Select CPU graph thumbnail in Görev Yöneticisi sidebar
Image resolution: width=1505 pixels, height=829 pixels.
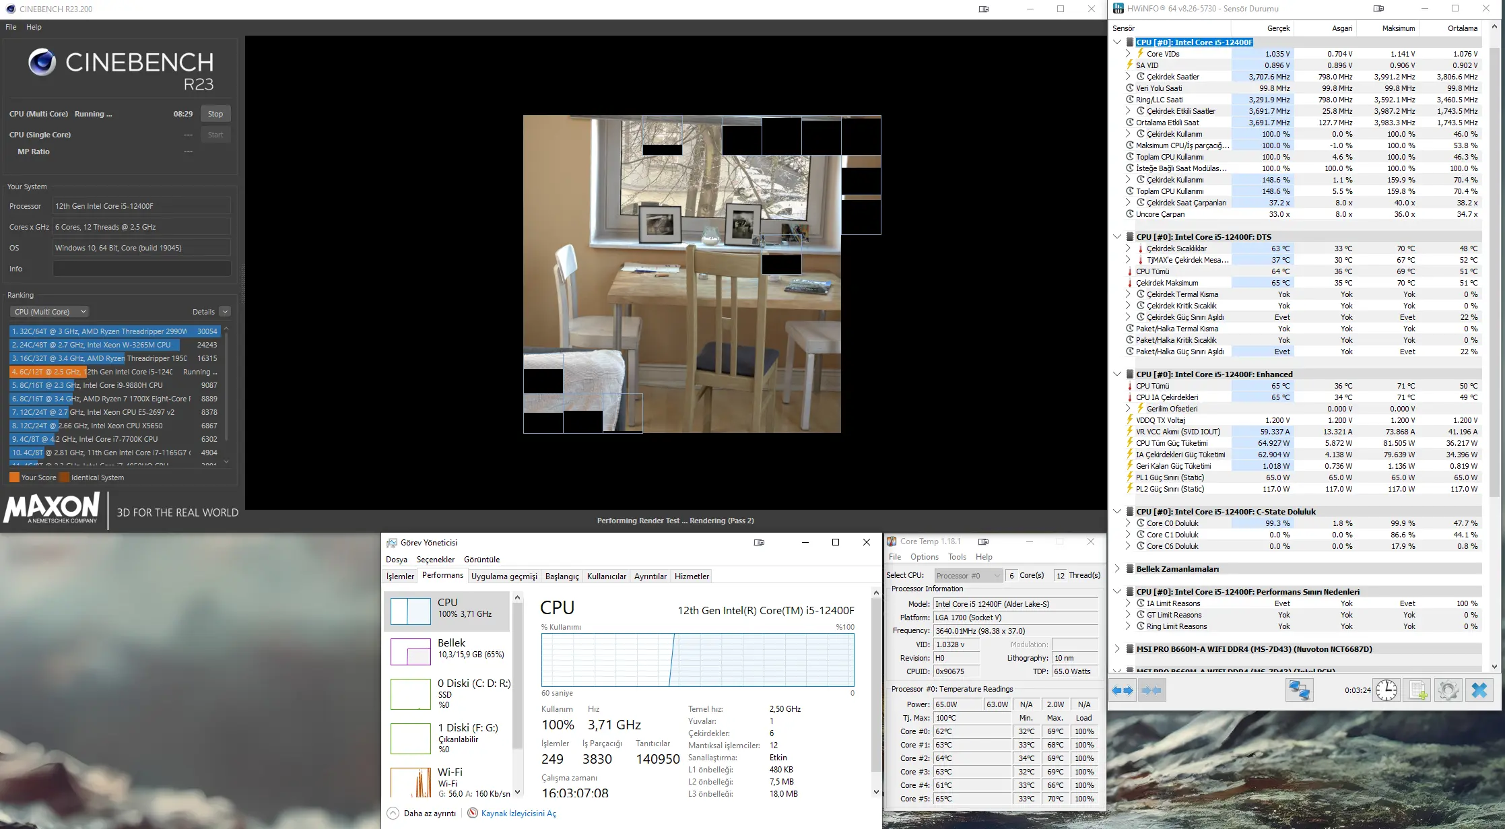click(411, 611)
